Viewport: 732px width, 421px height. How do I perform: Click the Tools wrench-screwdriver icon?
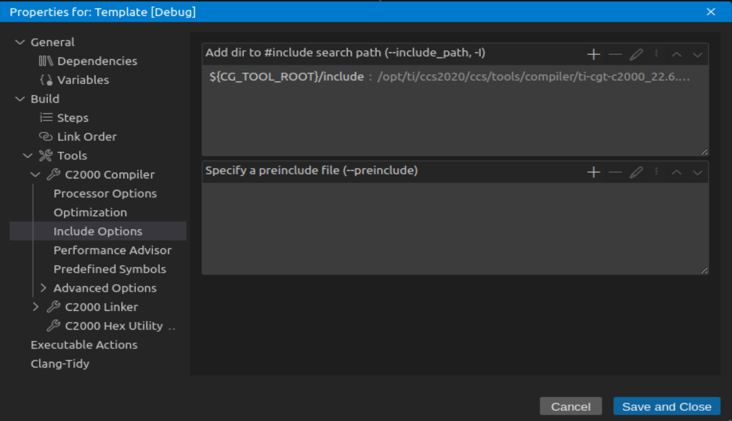(x=46, y=155)
